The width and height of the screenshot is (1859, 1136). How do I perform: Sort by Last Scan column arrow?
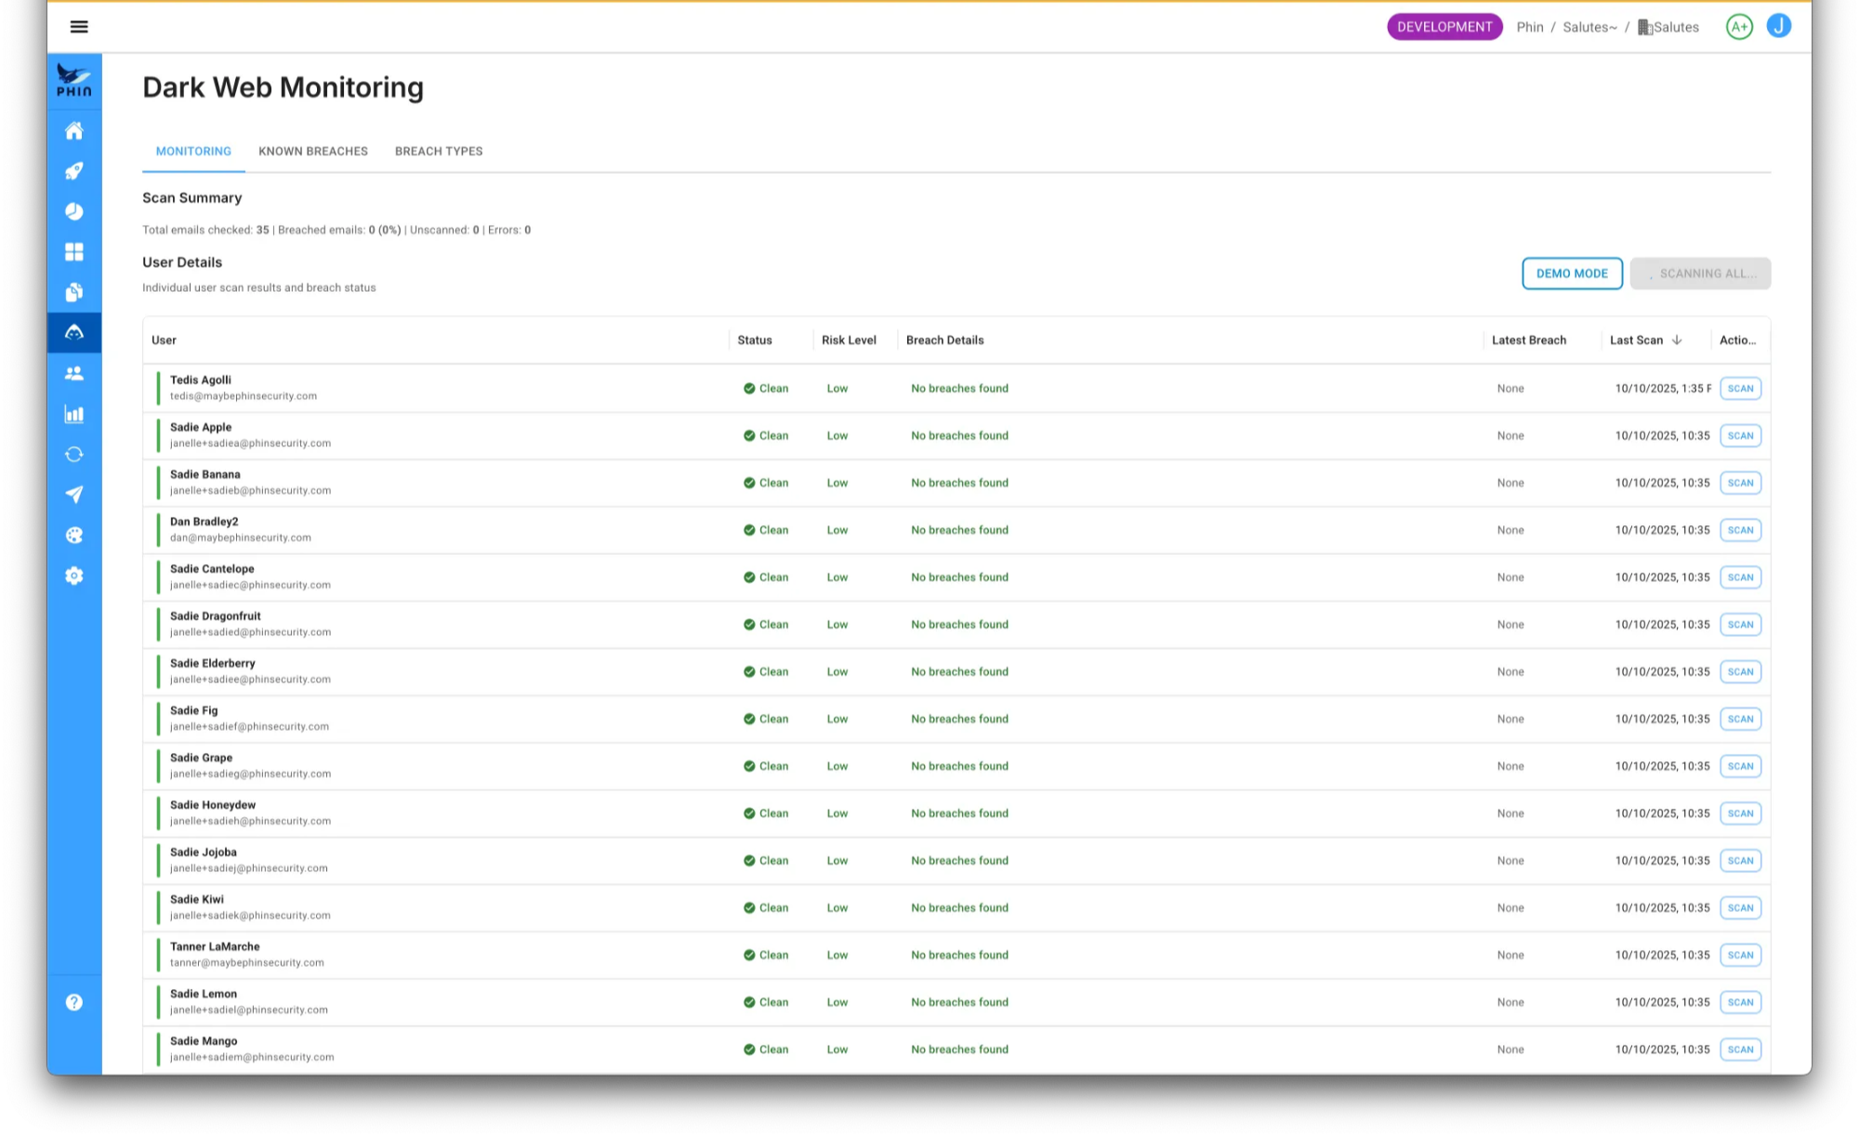[1677, 340]
